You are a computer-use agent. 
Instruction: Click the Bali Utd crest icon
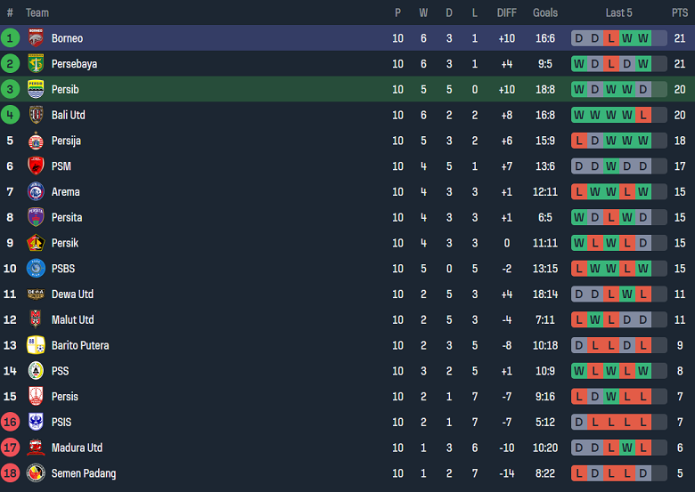36,115
